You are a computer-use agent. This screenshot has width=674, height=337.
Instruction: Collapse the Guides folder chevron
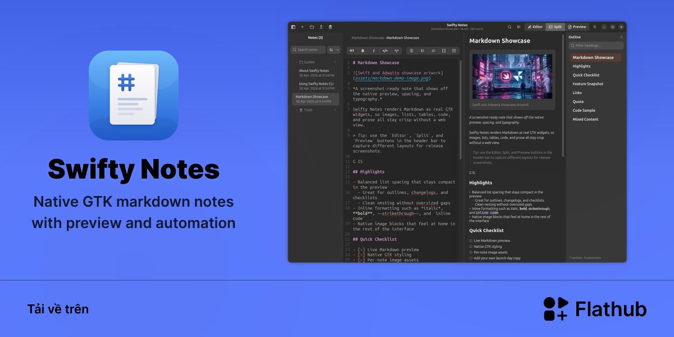coord(296,62)
